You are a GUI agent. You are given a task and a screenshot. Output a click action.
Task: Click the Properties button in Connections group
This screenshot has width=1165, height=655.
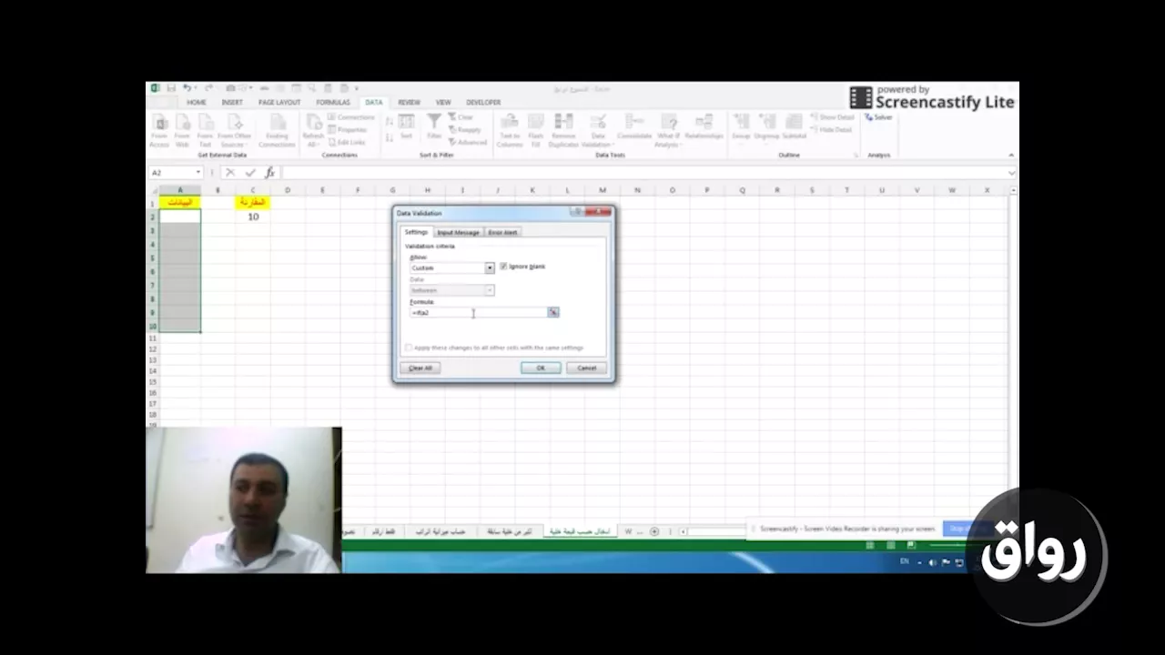coord(348,130)
